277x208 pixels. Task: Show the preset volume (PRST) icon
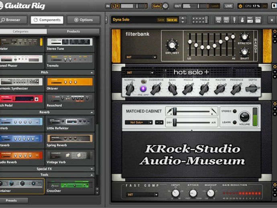pos(250,20)
